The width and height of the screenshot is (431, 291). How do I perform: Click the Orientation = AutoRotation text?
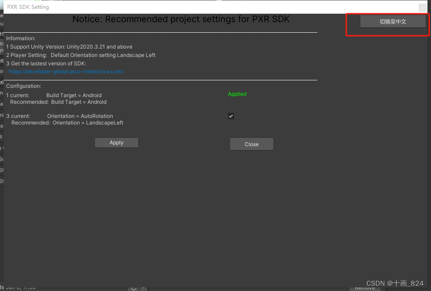click(80, 116)
